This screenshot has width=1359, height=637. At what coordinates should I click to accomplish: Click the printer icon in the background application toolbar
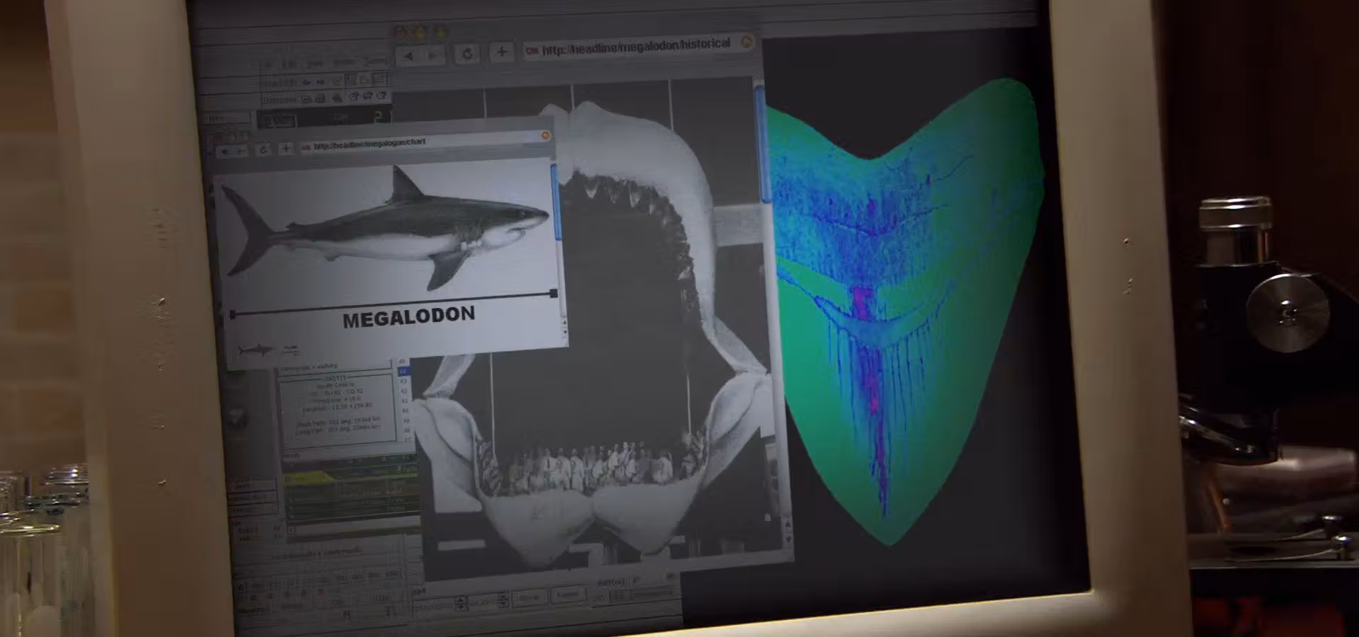pos(337,98)
